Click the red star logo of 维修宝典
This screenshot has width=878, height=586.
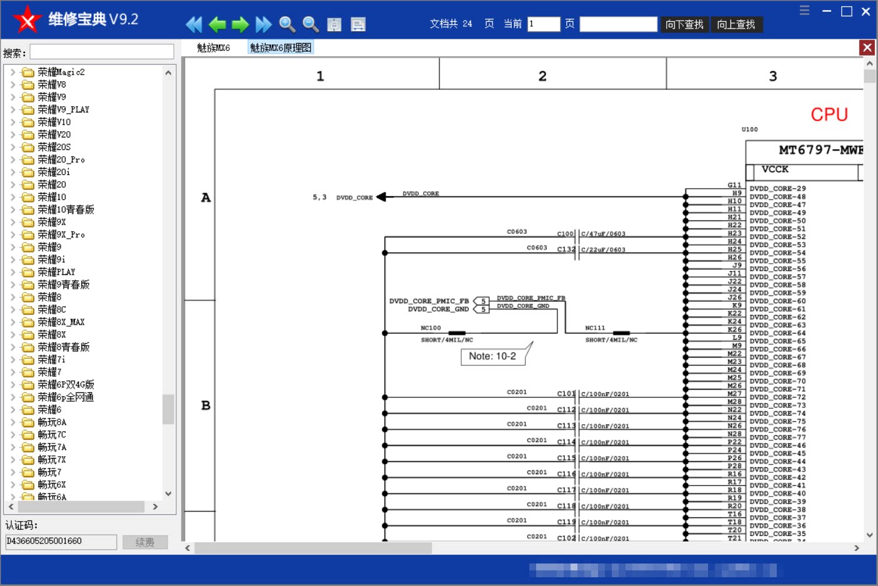coord(27,19)
